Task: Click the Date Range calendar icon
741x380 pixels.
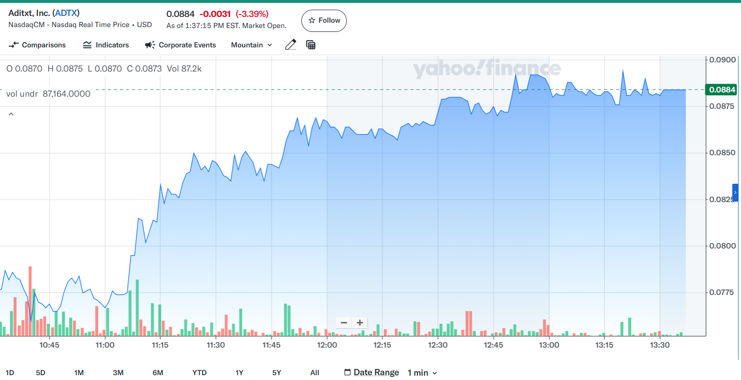Action: pos(347,372)
